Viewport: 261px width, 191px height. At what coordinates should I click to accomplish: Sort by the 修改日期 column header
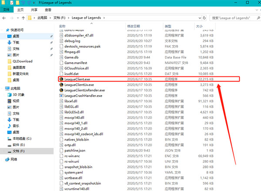pyautogui.click(x=144, y=26)
